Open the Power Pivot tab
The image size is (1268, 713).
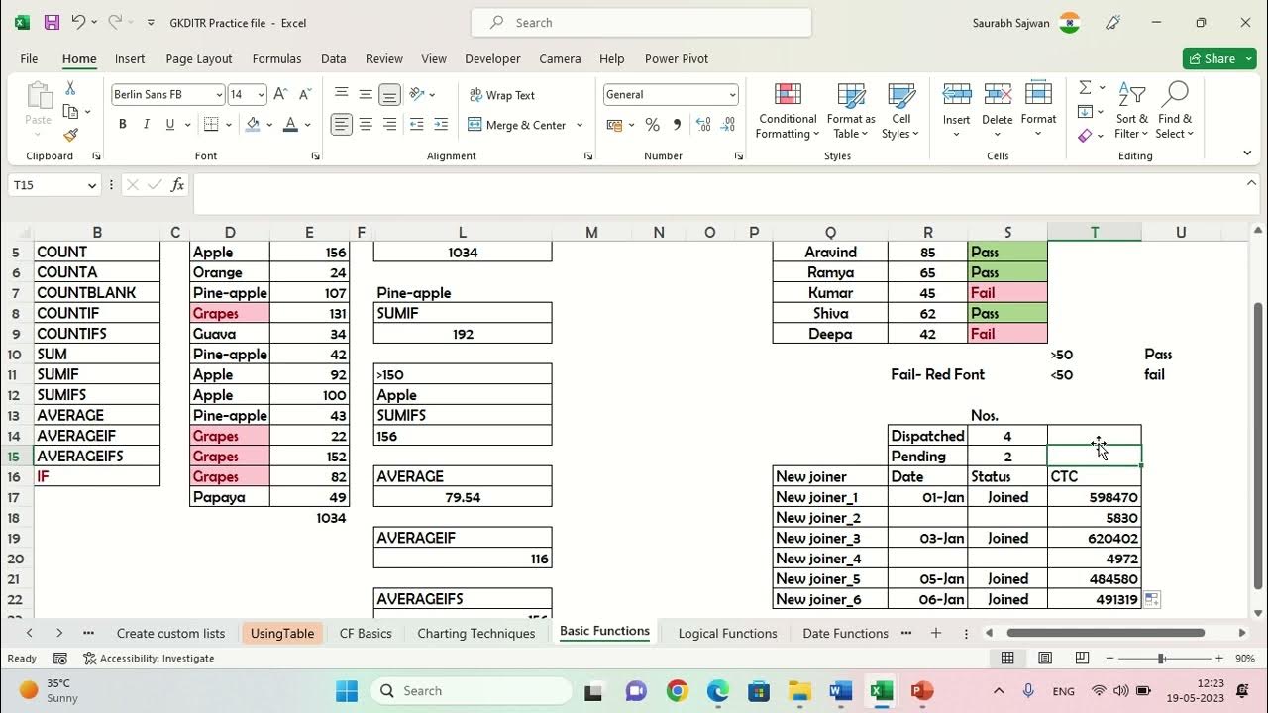(x=677, y=58)
